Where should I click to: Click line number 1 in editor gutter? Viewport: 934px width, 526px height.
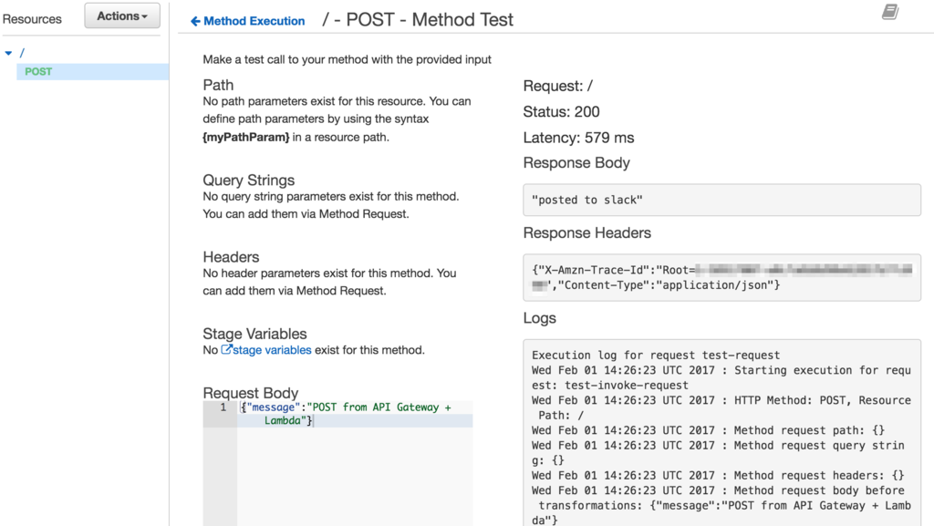223,407
